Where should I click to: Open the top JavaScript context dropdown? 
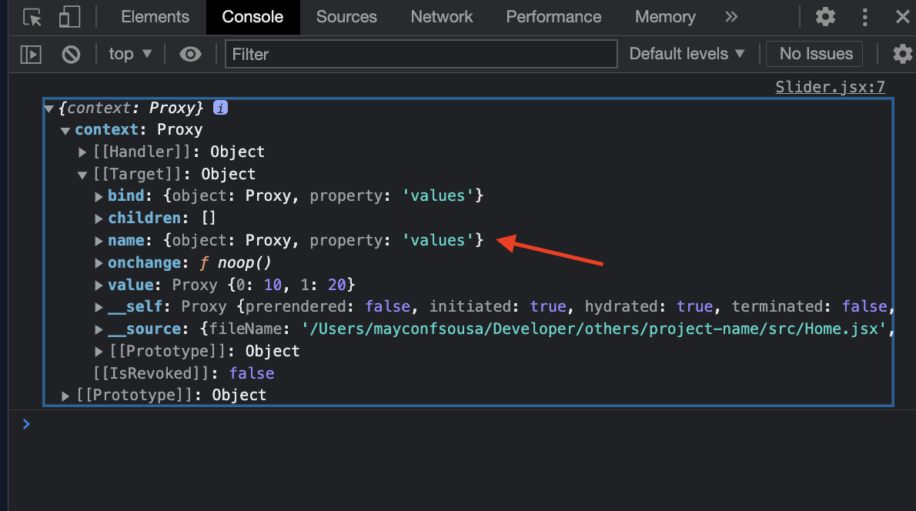coord(130,54)
